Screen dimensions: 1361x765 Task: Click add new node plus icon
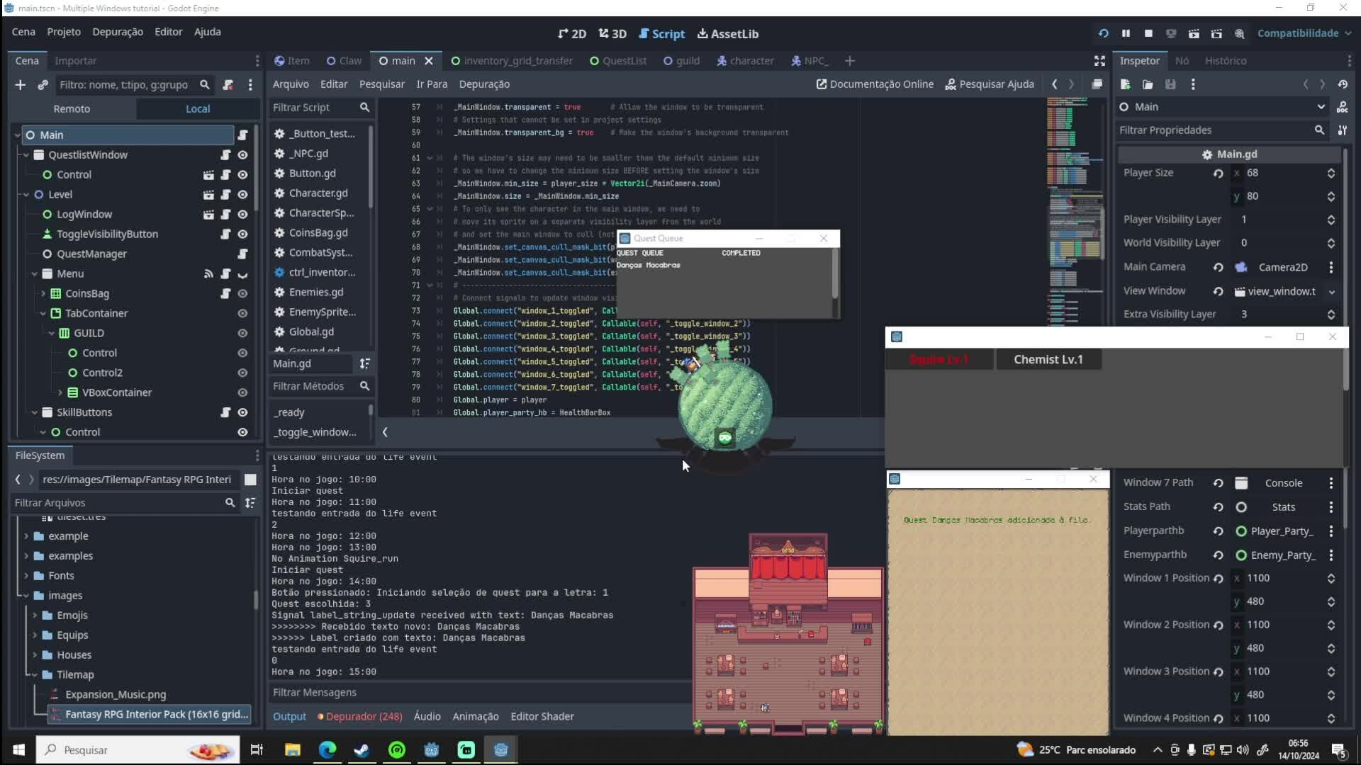point(20,85)
